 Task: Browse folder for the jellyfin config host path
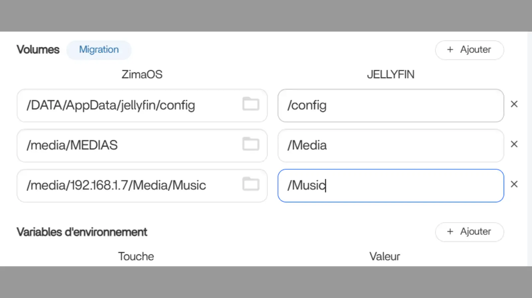click(251, 104)
